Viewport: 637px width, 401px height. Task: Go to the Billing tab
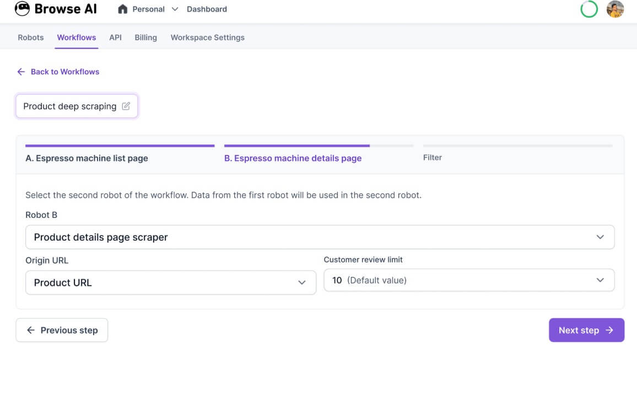point(146,38)
